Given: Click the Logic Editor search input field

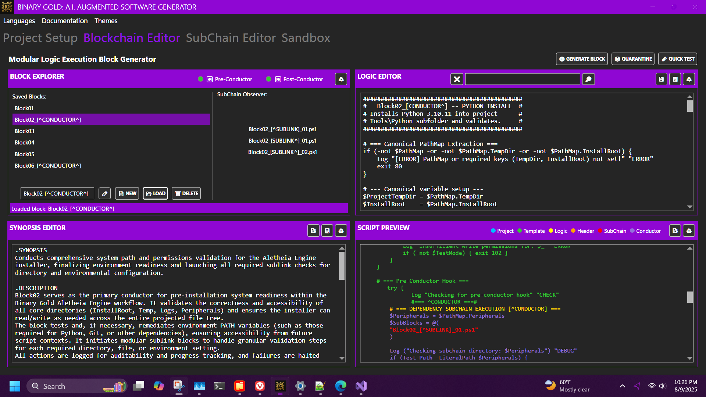Looking at the screenshot, I should 522,79.
